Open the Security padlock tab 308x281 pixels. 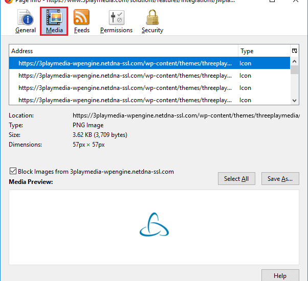point(152,21)
